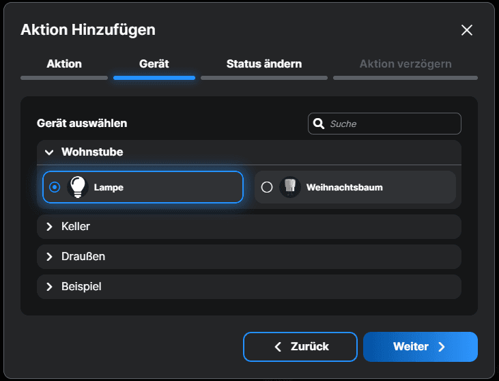
Task: Click the Weihnachtsbaum device card label
Action: click(345, 187)
